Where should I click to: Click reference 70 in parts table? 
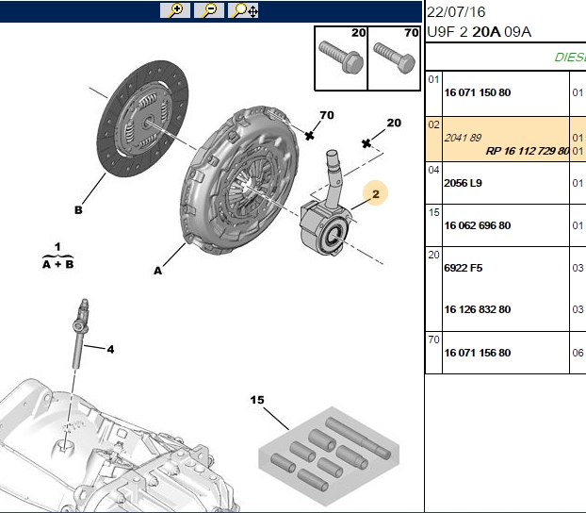433,339
